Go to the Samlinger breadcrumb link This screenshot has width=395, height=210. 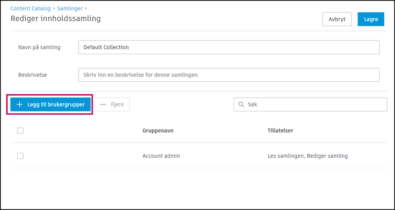pyautogui.click(x=70, y=9)
